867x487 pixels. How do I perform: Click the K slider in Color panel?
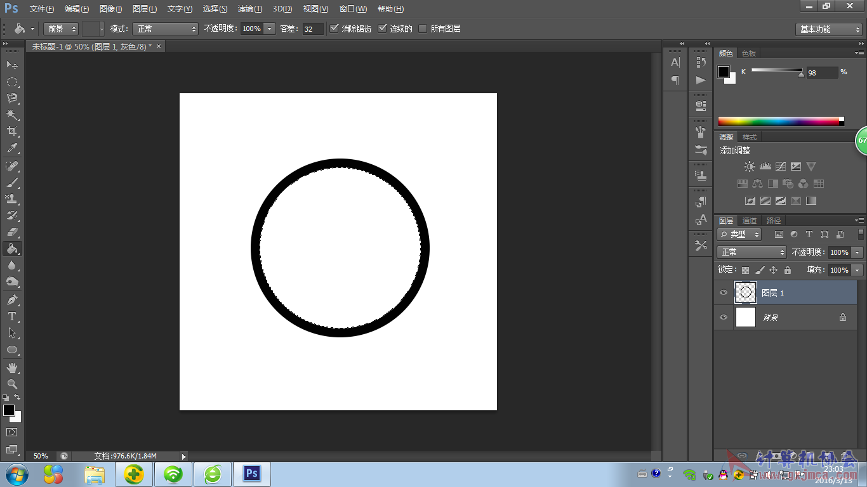tap(777, 70)
